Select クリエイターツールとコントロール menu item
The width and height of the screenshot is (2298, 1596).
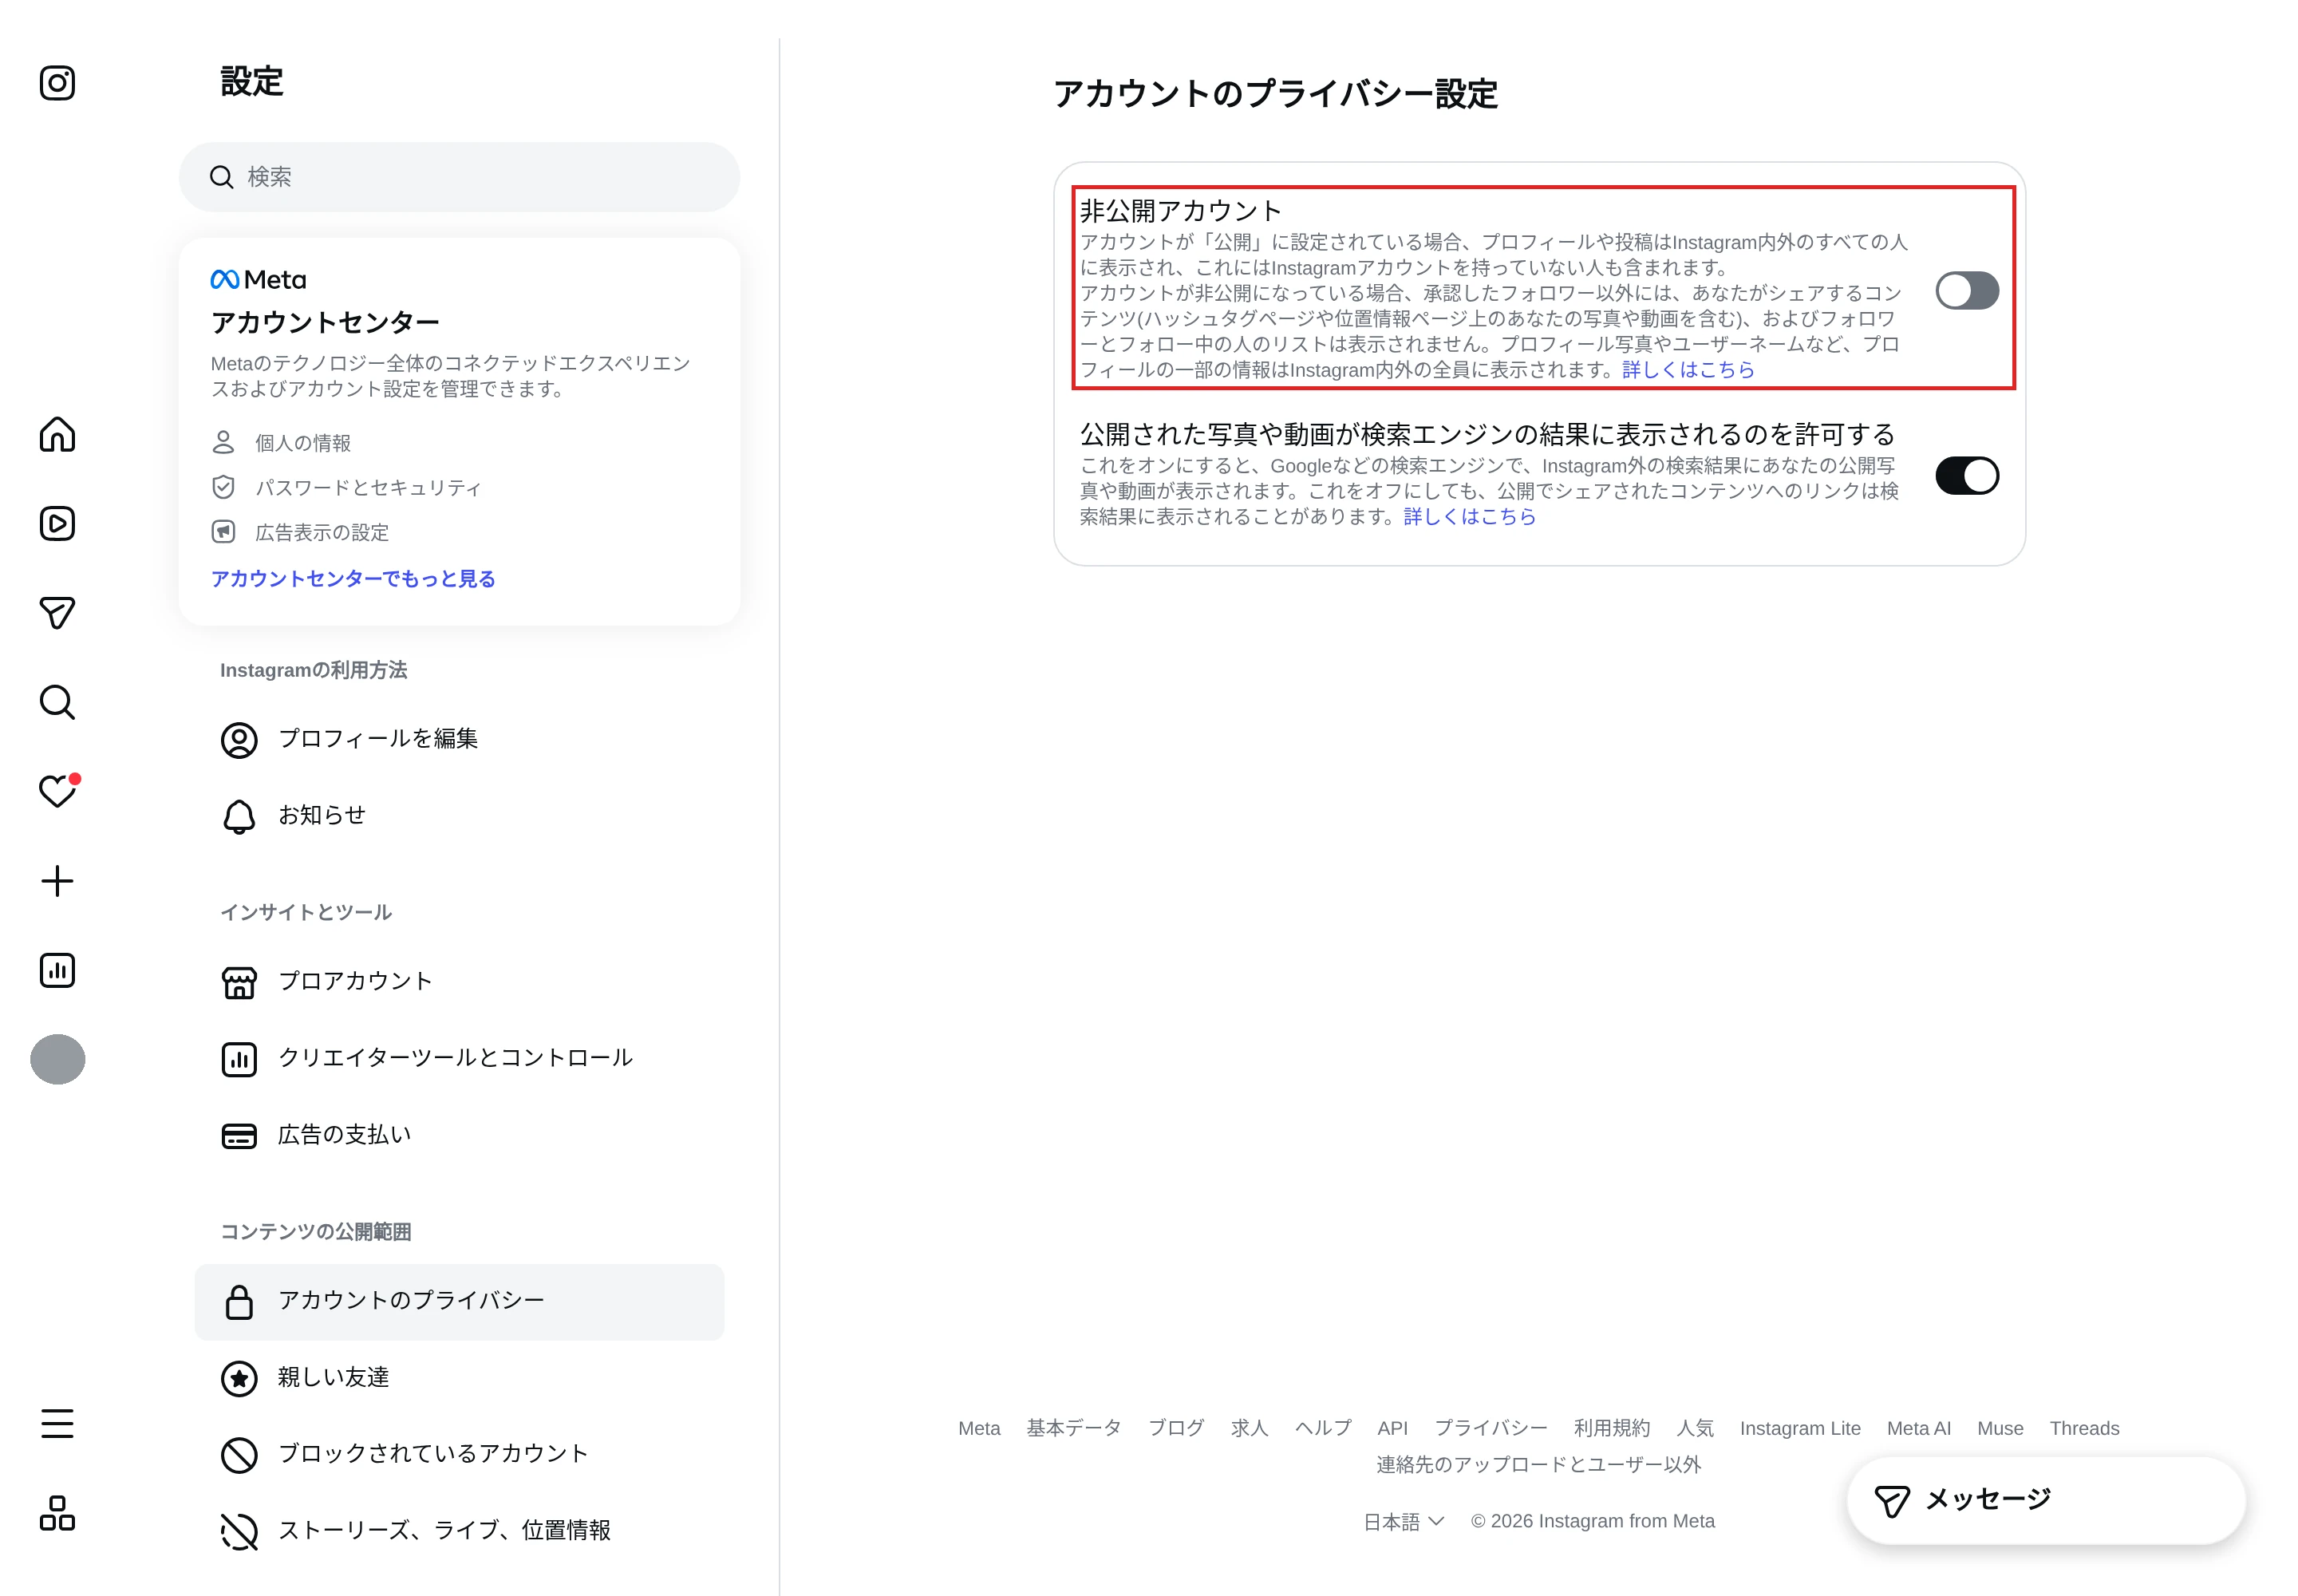point(459,1058)
